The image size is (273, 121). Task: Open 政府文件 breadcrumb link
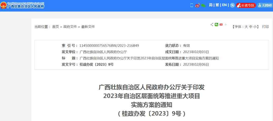click(x=70, y=27)
